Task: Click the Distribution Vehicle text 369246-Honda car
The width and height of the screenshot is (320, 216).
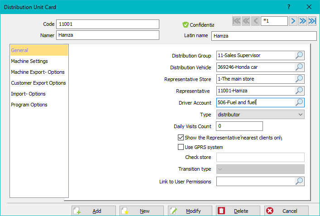Action: (x=238, y=67)
